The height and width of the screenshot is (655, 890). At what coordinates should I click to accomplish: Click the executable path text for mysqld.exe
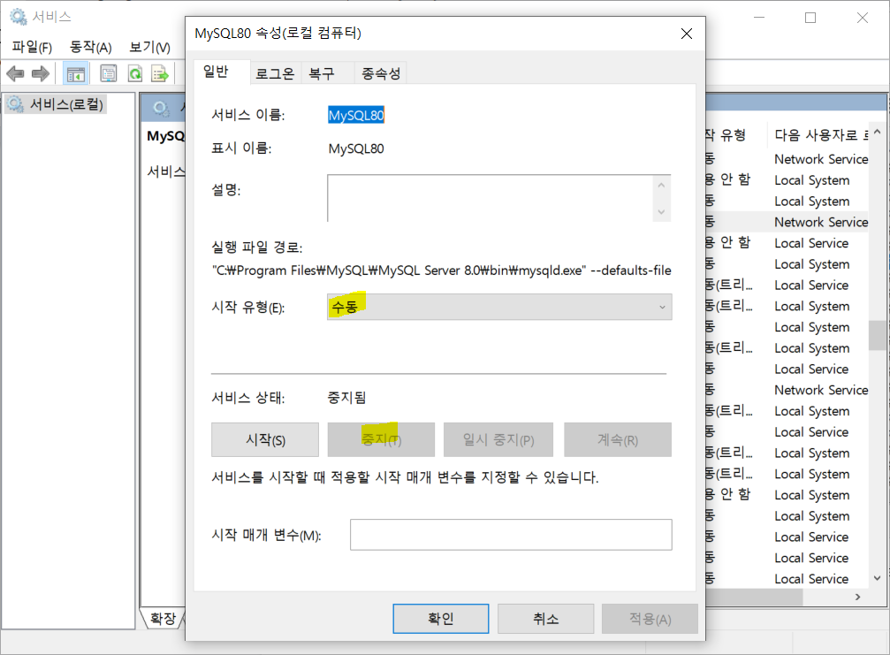tap(441, 270)
